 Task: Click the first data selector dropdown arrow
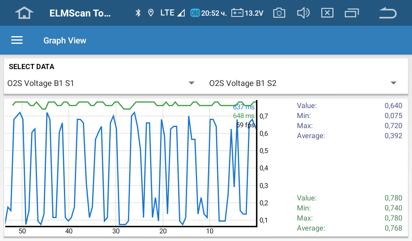pos(192,83)
